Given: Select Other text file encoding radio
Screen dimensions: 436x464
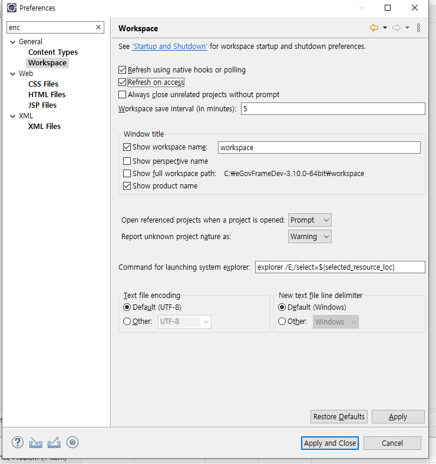Looking at the screenshot, I should (127, 322).
